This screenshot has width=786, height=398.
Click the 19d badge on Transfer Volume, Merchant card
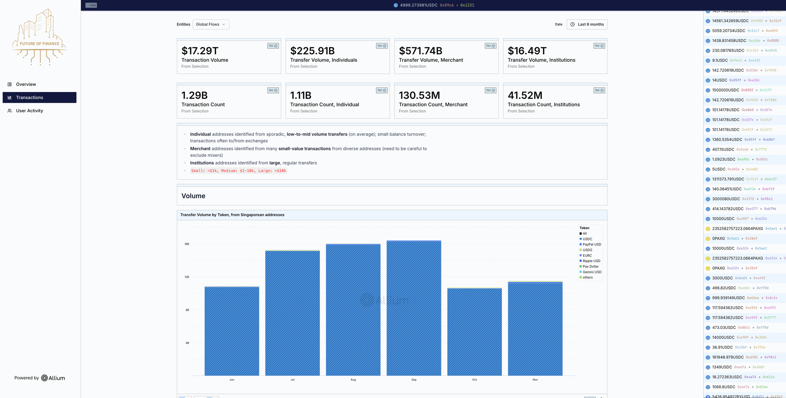(x=490, y=46)
